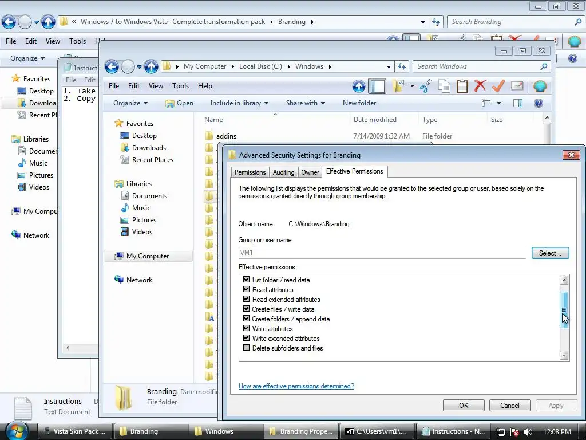The height and width of the screenshot is (440, 586).
Task: Click Cut scissors icon in Windows toolbar
Action: pyautogui.click(x=426, y=86)
